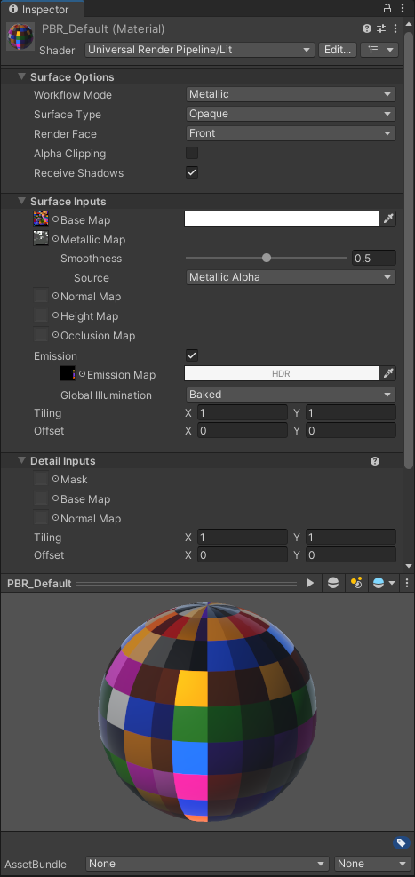Enable Alpha Clipping checkbox
This screenshot has height=877, width=415.
pyautogui.click(x=192, y=153)
